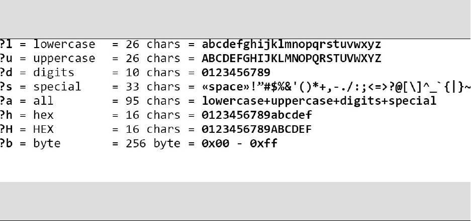Click the word "byte" label beside ?b

pyautogui.click(x=47, y=144)
